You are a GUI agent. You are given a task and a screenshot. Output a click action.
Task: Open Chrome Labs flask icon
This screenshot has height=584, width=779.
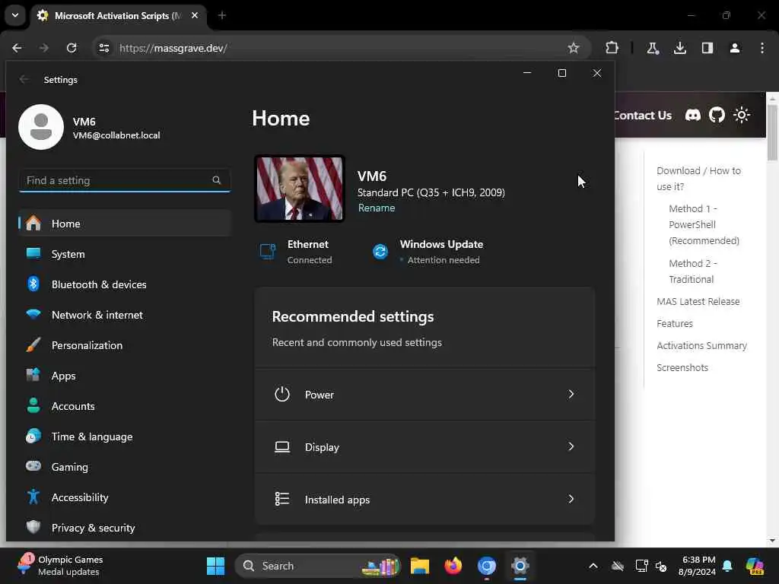[652, 48]
